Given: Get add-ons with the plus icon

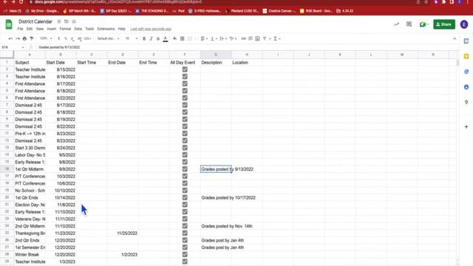Looking at the screenshot, I should (466, 126).
